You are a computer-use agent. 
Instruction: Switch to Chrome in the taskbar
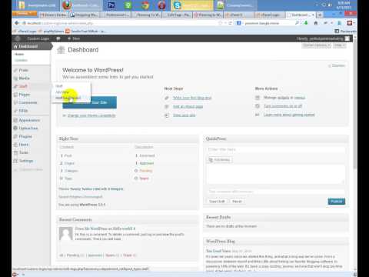[145, 5]
